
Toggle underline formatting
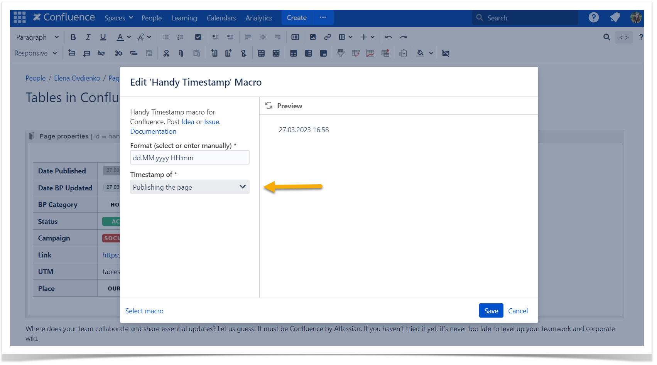pyautogui.click(x=103, y=37)
